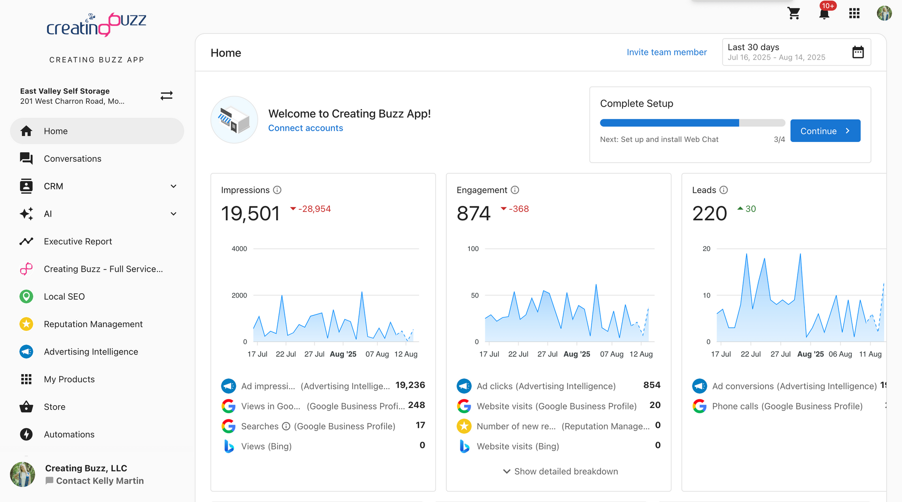This screenshot has width=902, height=502.
Task: Click the Searches info icon
Action: point(286,426)
